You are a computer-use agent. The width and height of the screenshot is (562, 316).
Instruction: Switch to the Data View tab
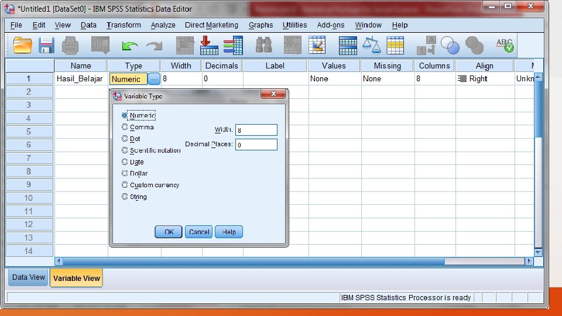(28, 277)
